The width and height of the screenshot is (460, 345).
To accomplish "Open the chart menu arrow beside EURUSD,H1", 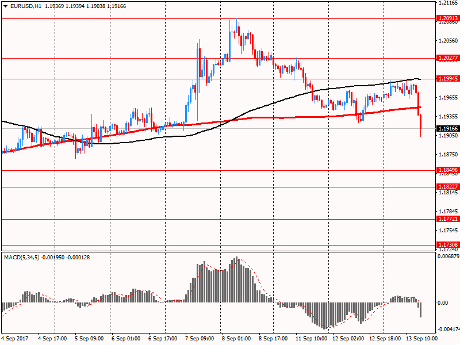I will [x=6, y=6].
